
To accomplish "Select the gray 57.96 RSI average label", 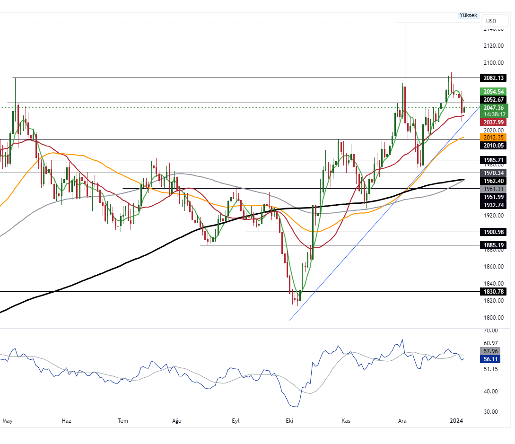I will pos(491,351).
